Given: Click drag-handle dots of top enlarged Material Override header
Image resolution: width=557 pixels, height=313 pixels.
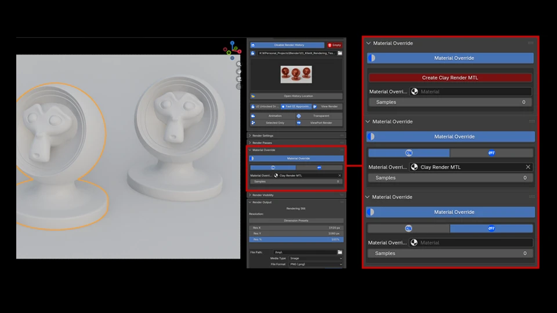Looking at the screenshot, I should 531,43.
